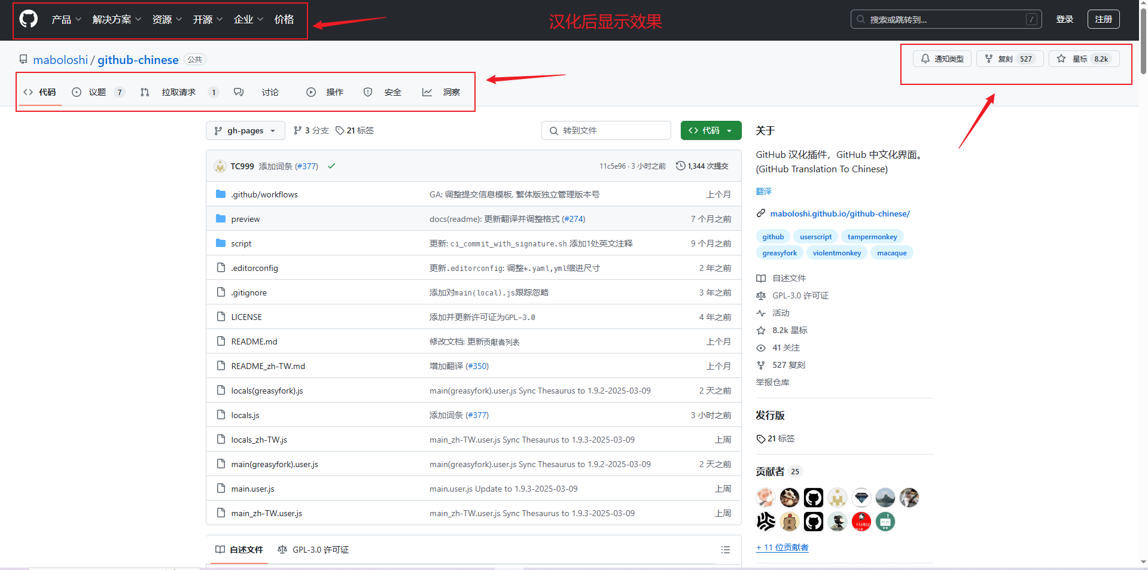1148x570 pixels.
Task: Click the tag icon next to 21 标签 in sidebar
Action: point(761,438)
